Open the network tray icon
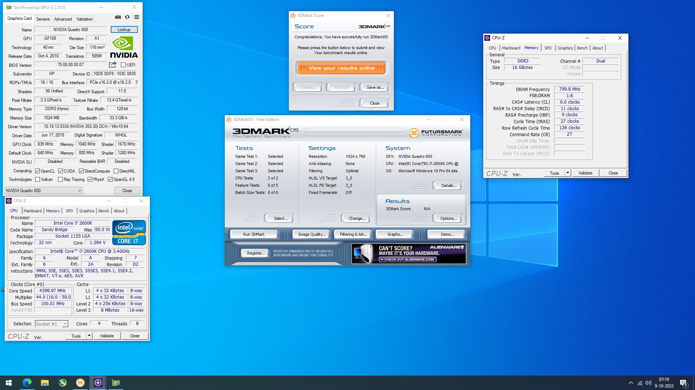695x390 pixels. (x=640, y=383)
